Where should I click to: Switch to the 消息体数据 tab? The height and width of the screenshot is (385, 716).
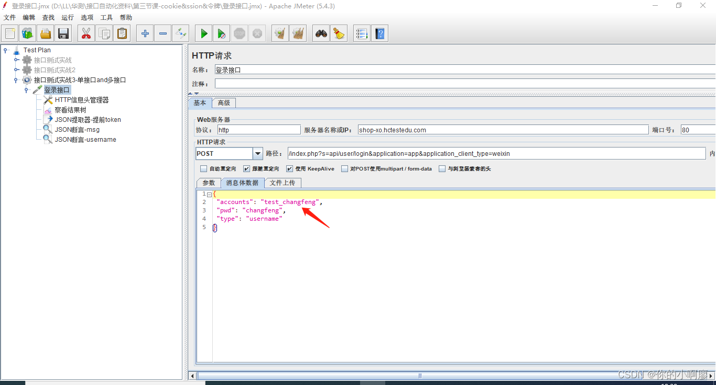tap(242, 183)
